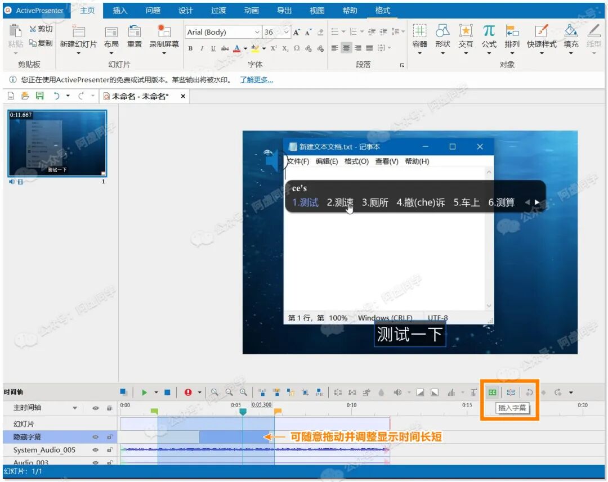Select slide 1 thumbnail
The image size is (608, 482).
pyautogui.click(x=57, y=143)
